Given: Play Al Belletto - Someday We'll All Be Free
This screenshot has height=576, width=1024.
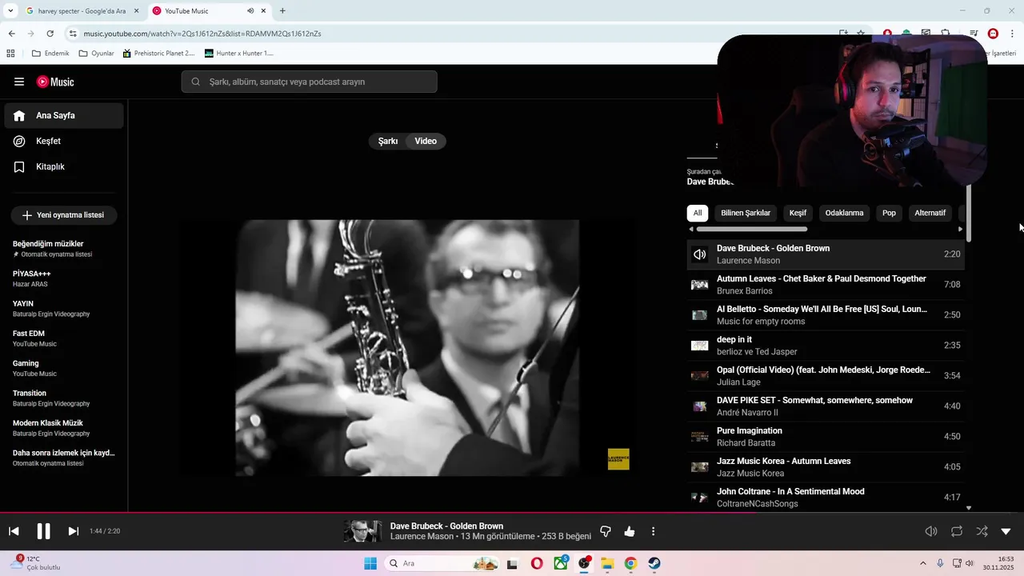Looking at the screenshot, I should [x=826, y=315].
